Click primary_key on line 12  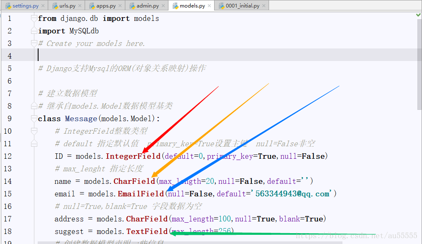tap(230, 156)
